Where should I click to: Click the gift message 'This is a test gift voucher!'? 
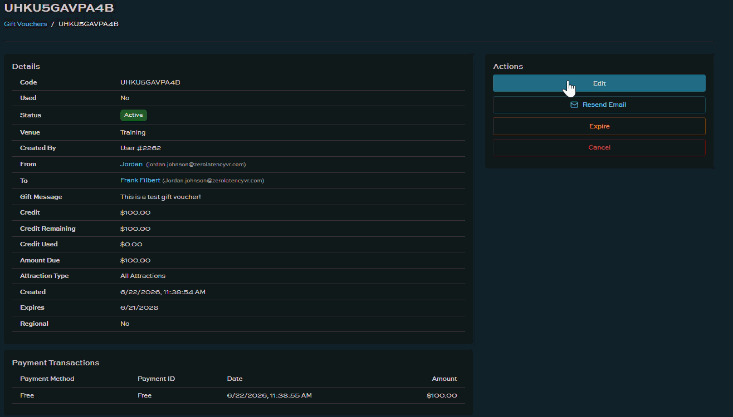pos(160,197)
